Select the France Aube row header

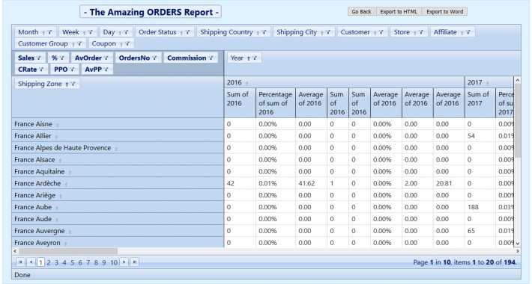click(118, 207)
